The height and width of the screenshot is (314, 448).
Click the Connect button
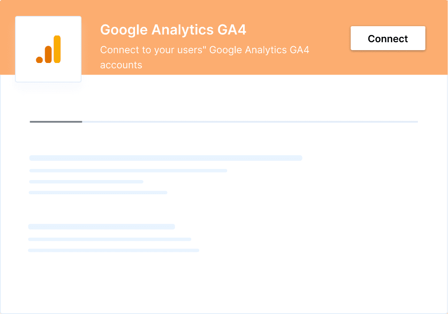(x=388, y=39)
